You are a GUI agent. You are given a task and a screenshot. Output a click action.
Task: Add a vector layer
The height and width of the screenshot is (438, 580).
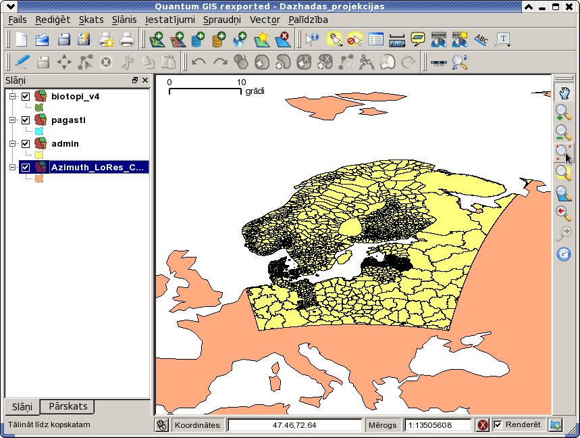[157, 39]
